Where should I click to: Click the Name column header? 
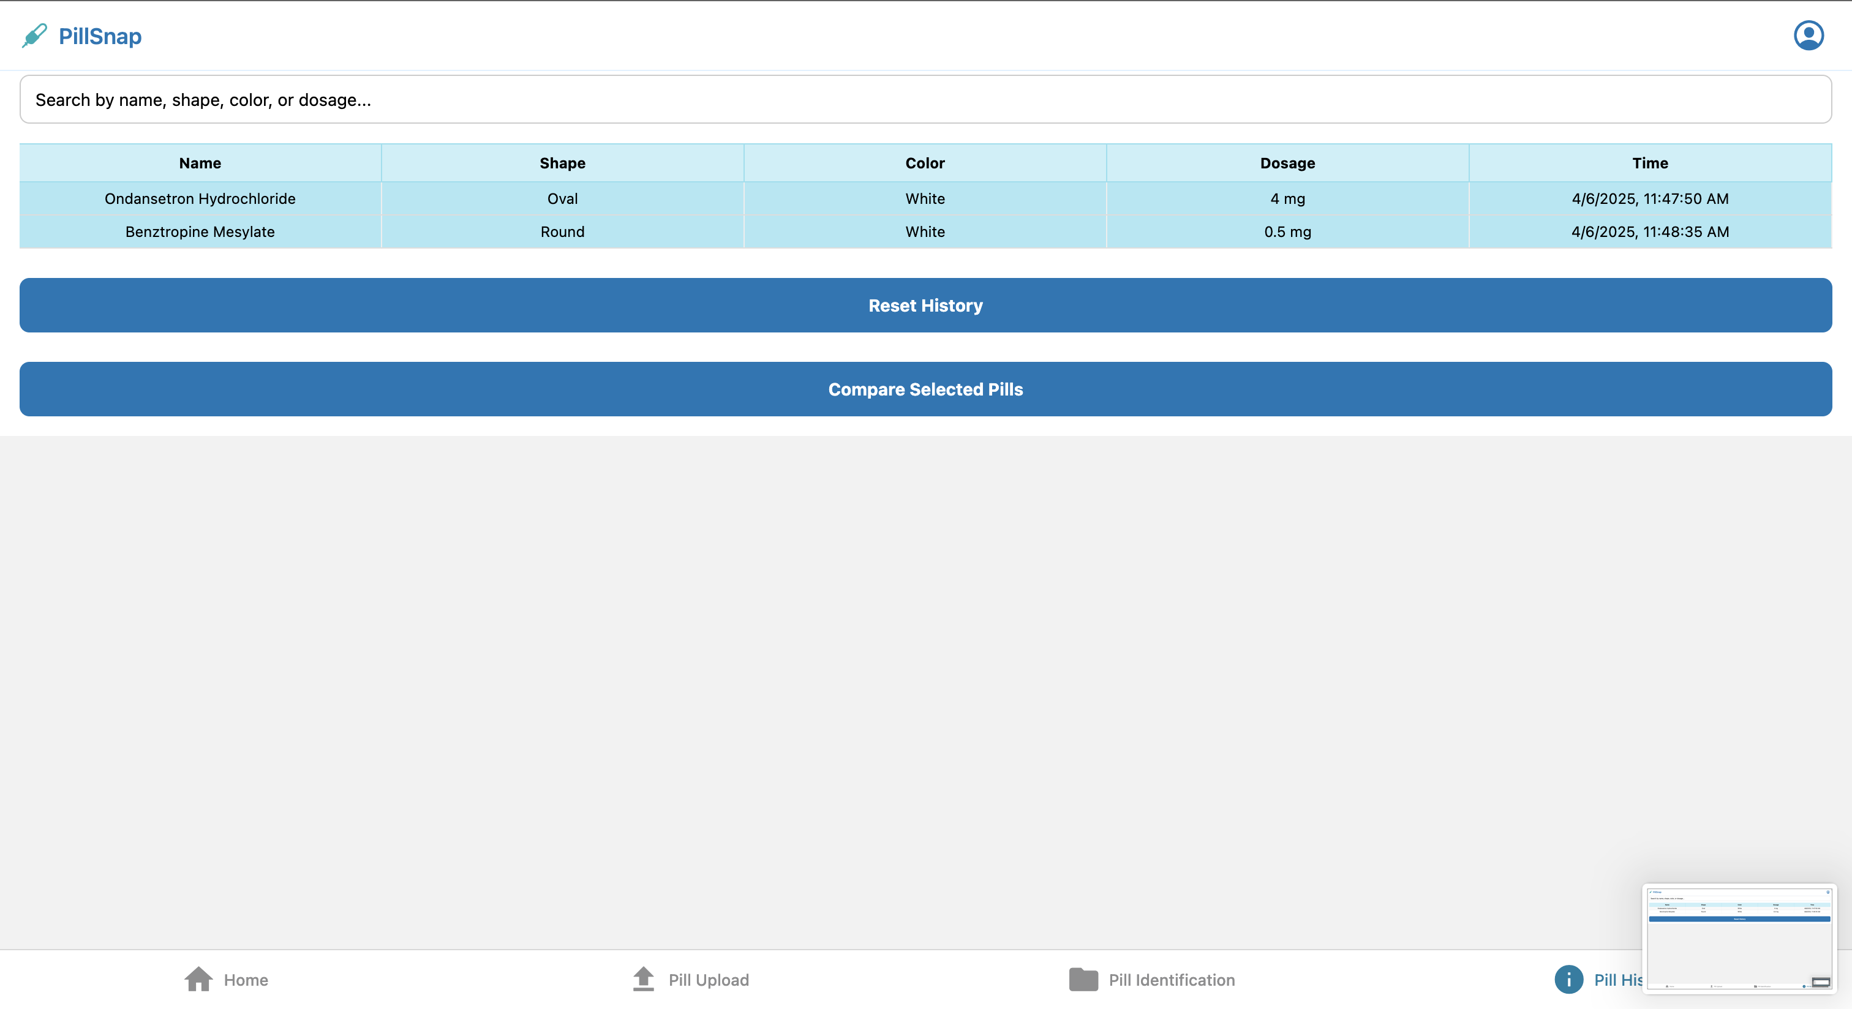pos(200,163)
